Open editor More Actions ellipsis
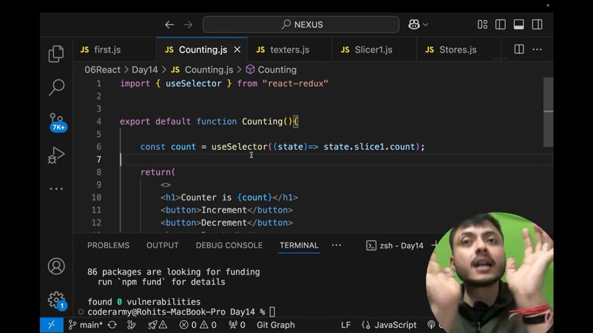 537,49
